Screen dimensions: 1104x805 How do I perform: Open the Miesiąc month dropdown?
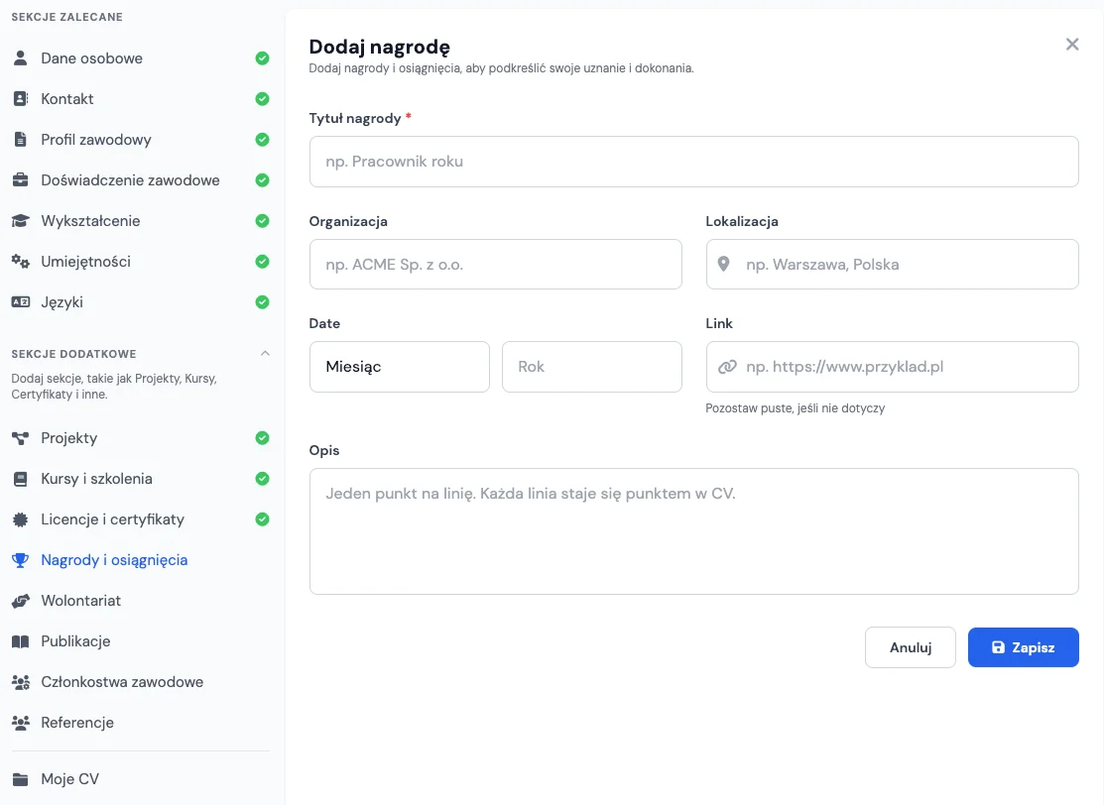399,367
